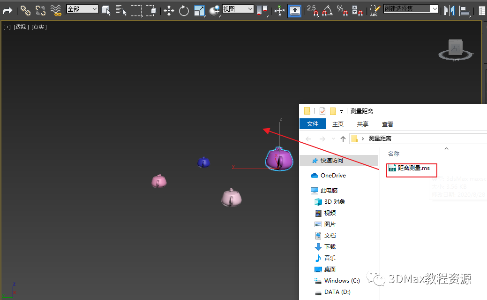Screen dimensions: 487x300
Task: Navigate up using the Explorer up arrow
Action: 343,138
